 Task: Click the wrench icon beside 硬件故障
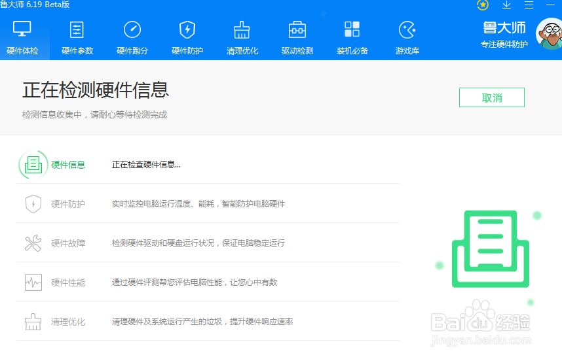click(33, 243)
